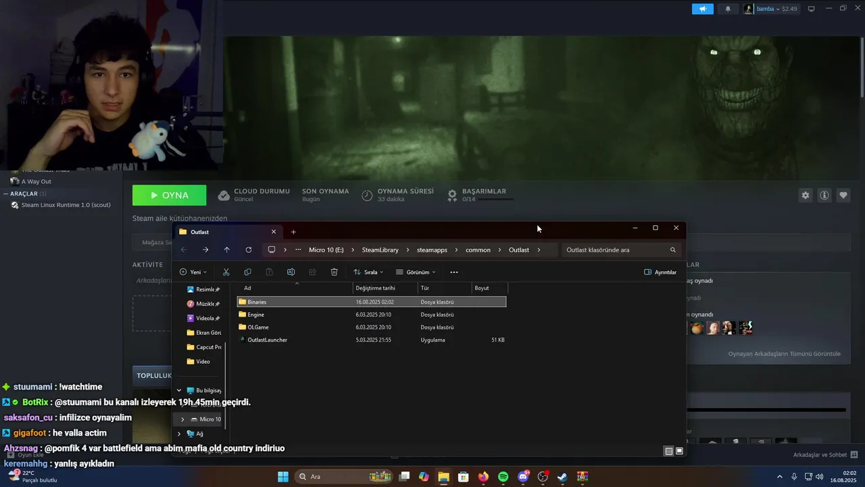Open the Görünüm view dropdown
The image size is (865, 487).
[x=416, y=272]
